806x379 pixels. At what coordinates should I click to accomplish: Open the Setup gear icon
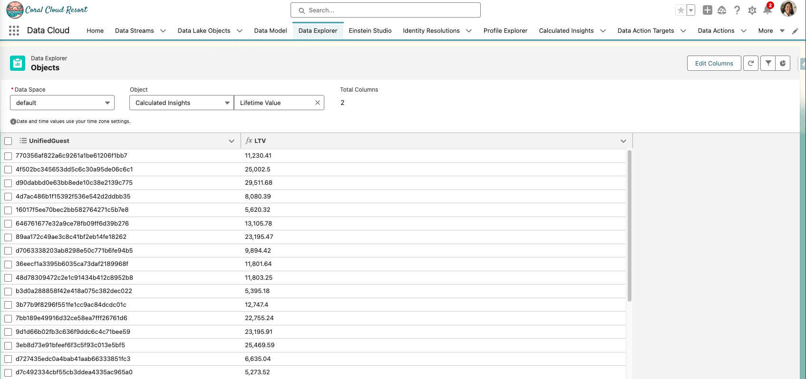pos(752,10)
